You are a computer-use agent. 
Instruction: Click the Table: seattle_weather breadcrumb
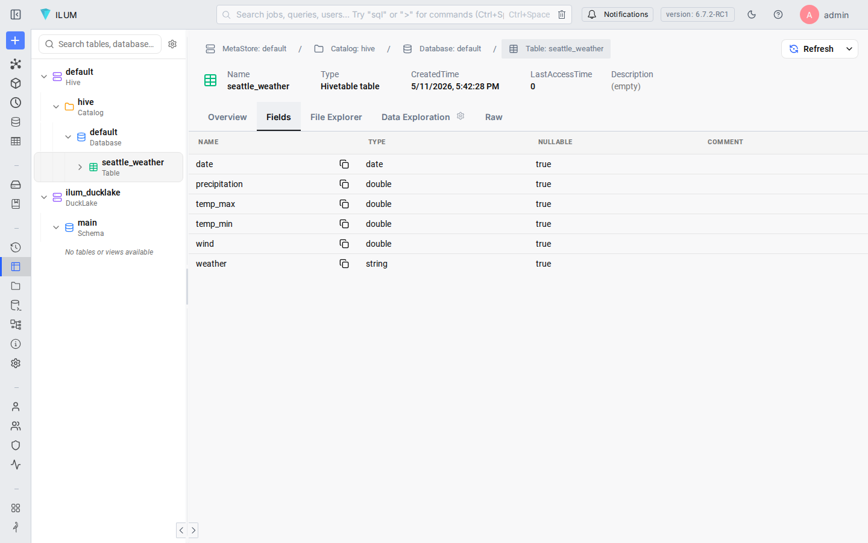[556, 49]
